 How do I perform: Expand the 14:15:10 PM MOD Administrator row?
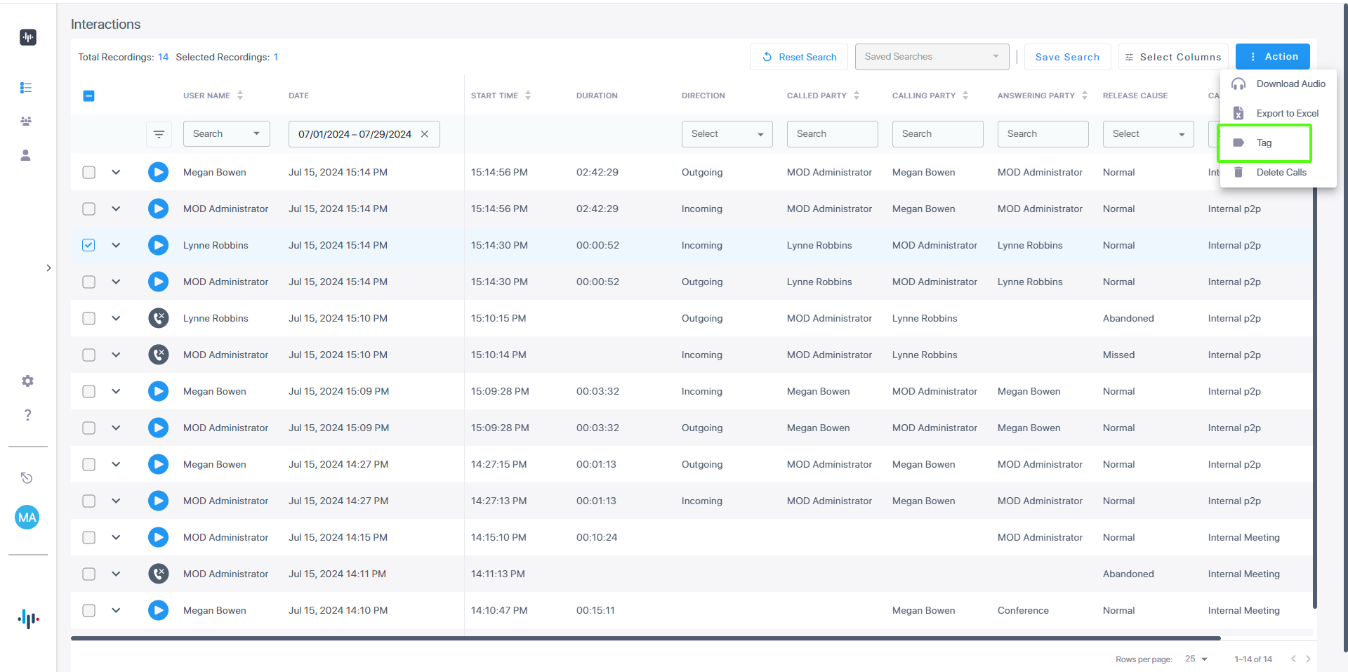click(116, 537)
